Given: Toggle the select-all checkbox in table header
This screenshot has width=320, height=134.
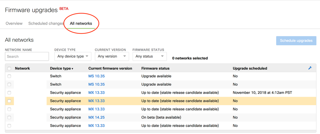Looking at the screenshot, I should point(9,68).
